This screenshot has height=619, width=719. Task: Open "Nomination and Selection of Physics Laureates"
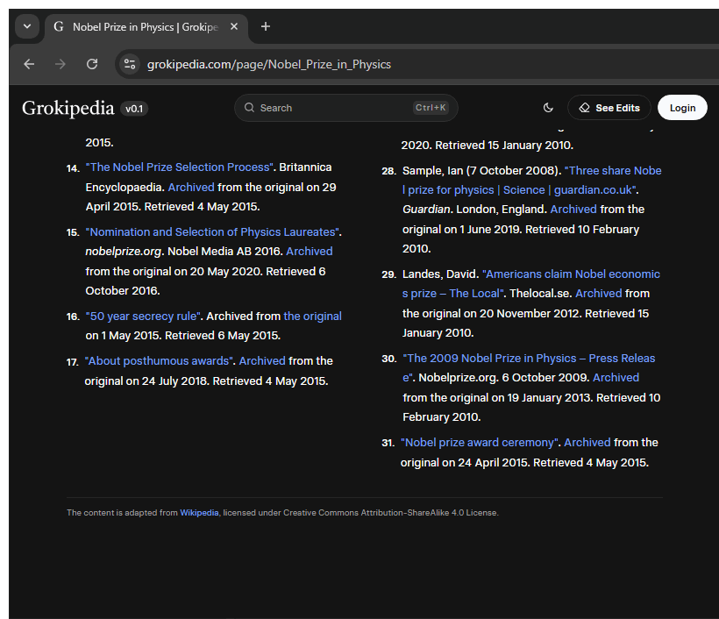212,232
